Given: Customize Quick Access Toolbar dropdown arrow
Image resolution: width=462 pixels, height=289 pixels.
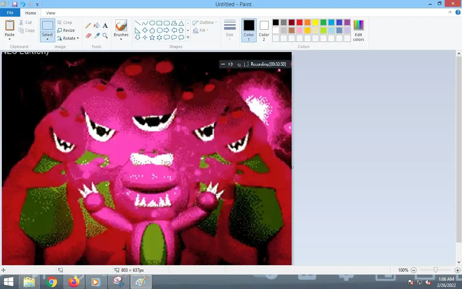Looking at the screenshot, I should pyautogui.click(x=37, y=5).
